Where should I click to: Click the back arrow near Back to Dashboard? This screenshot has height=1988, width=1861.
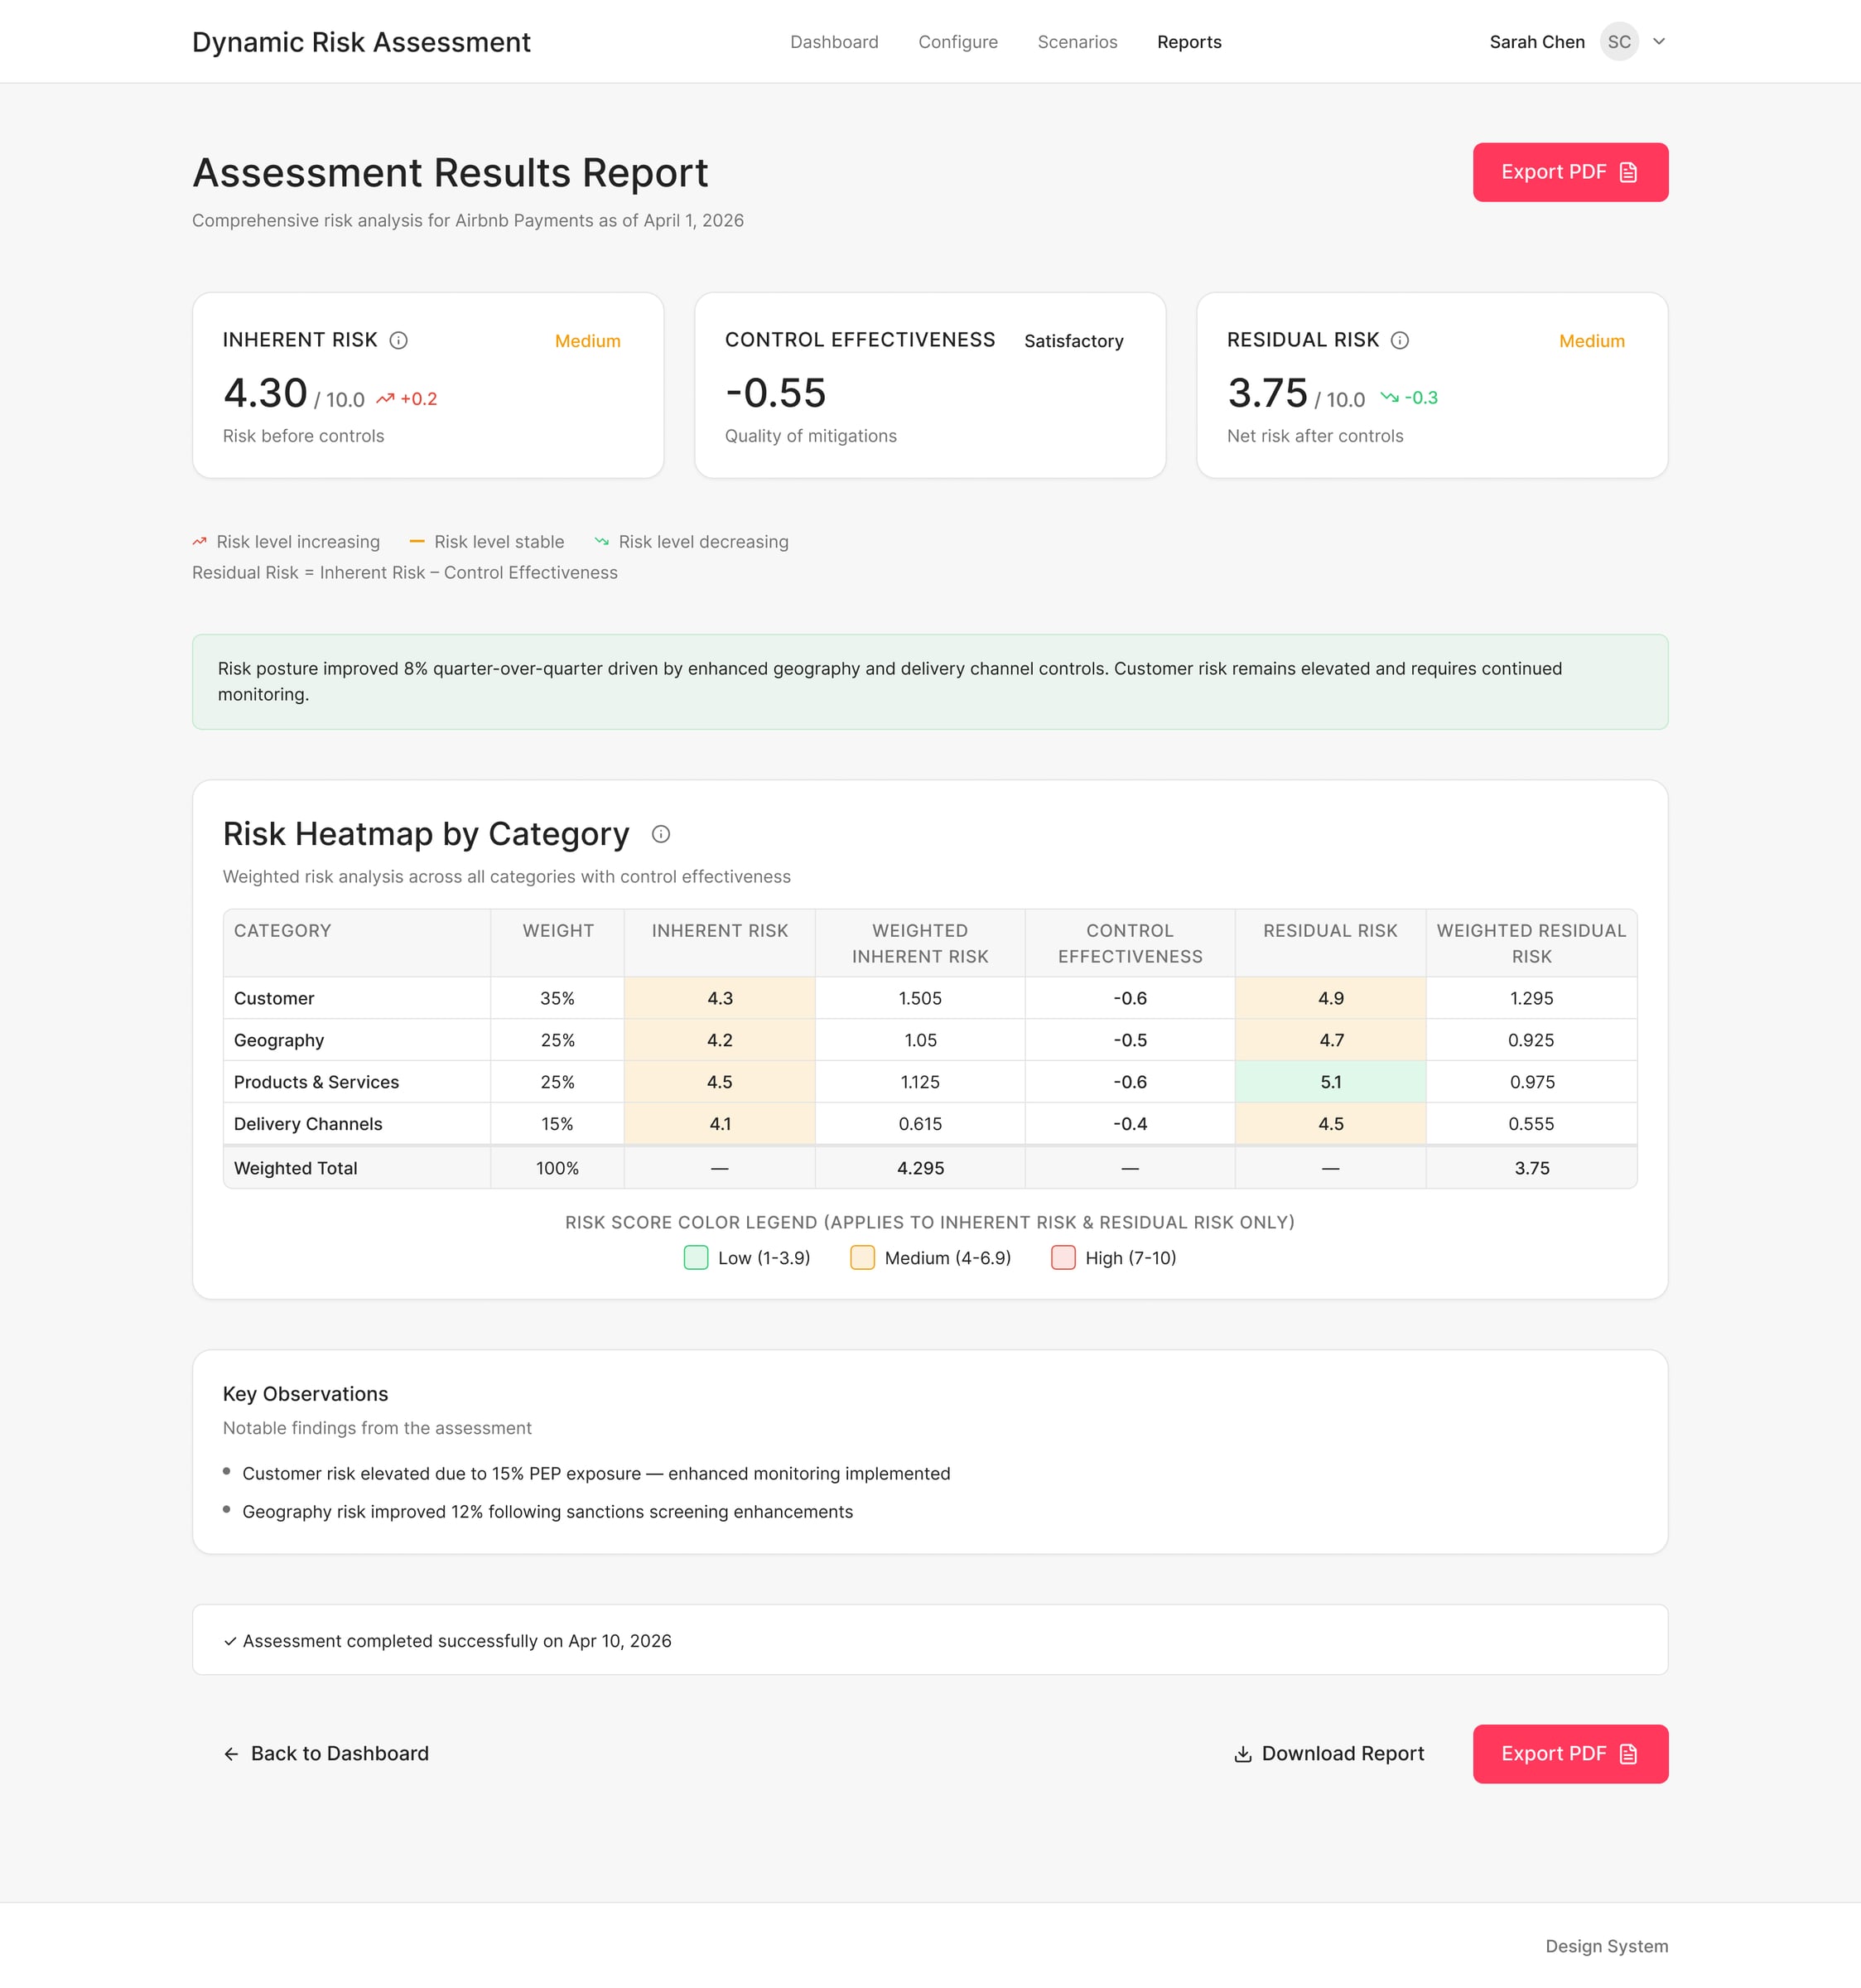tap(231, 1754)
